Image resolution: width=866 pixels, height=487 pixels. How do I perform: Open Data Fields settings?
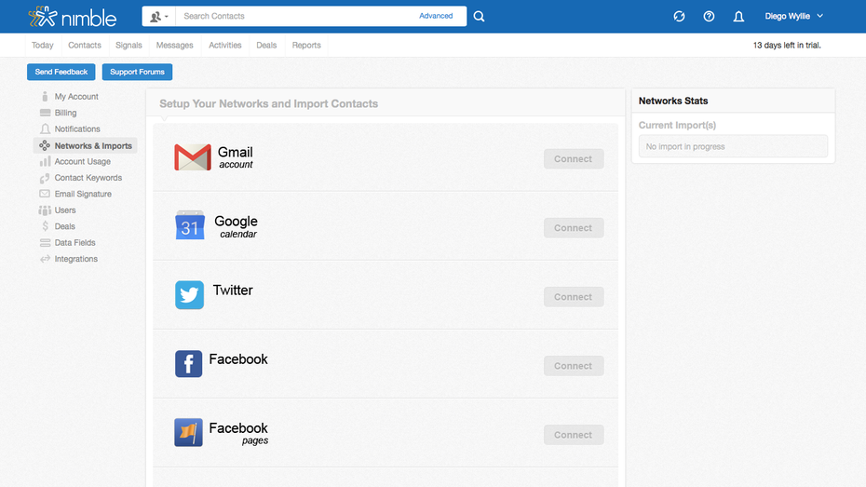[74, 243]
